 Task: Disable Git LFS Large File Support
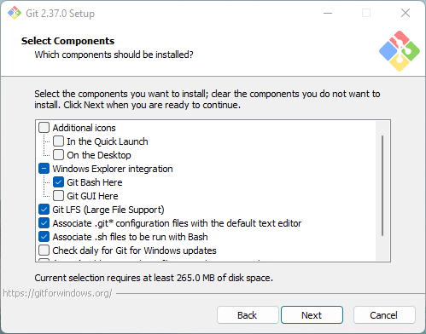[x=44, y=210]
